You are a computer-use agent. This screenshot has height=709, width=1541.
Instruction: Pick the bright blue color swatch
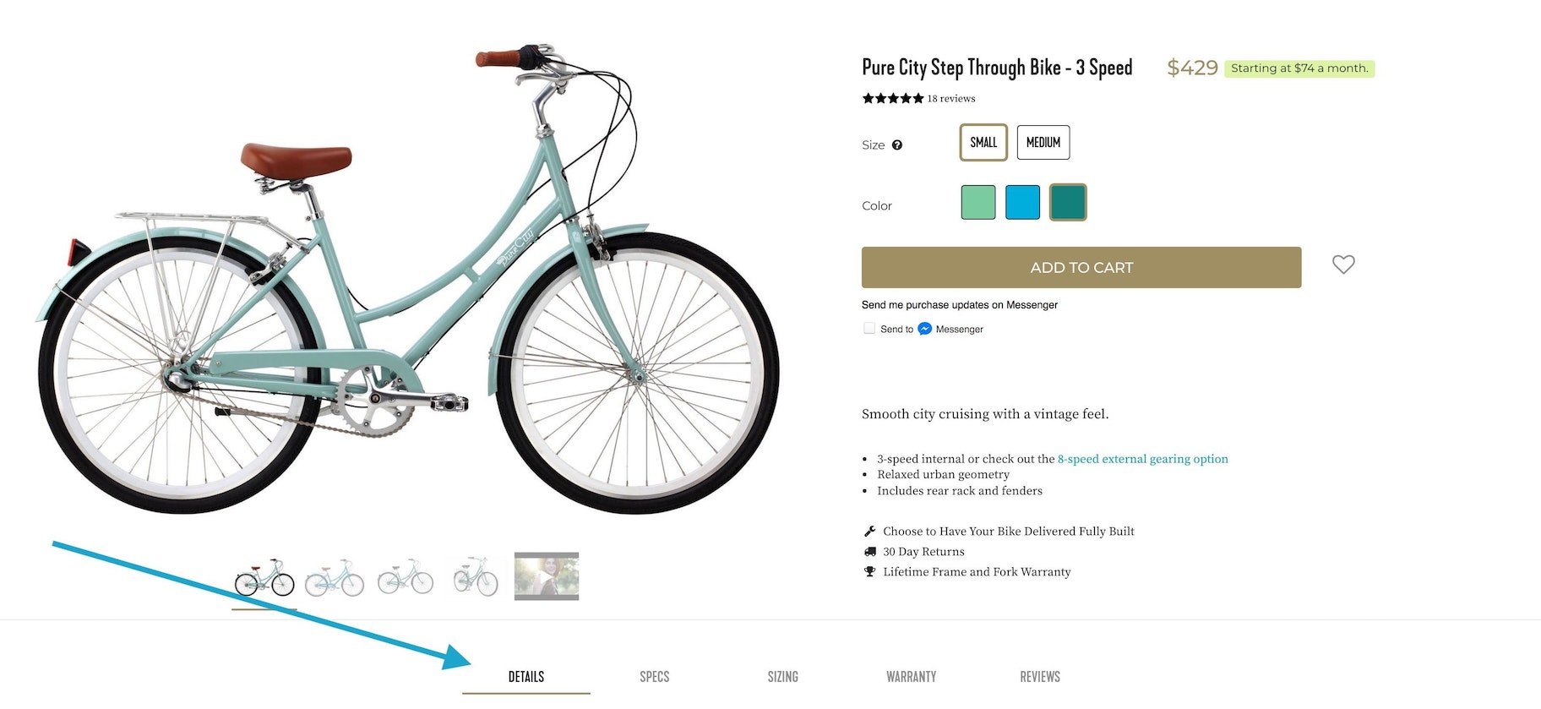(1022, 203)
